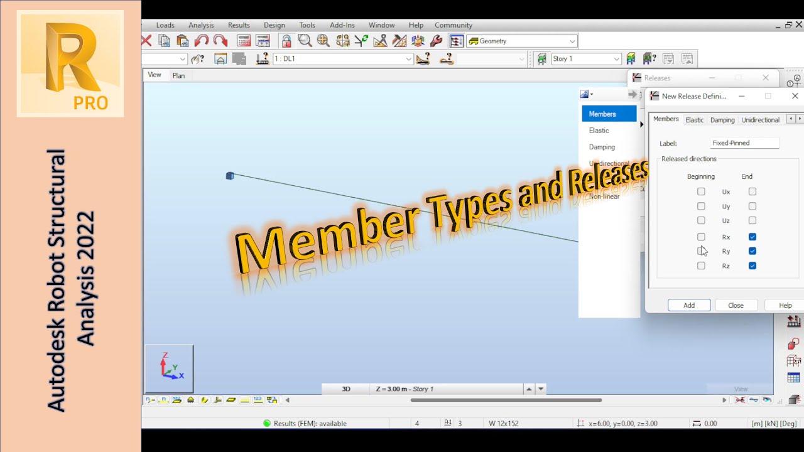Click the layout selection icon beside Geometry
This screenshot has height=452, width=804.
click(x=457, y=41)
